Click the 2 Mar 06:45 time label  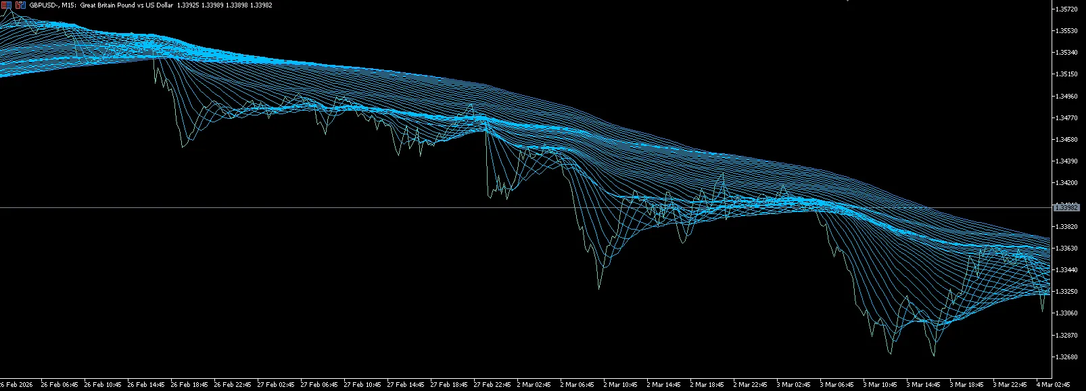coord(577,385)
